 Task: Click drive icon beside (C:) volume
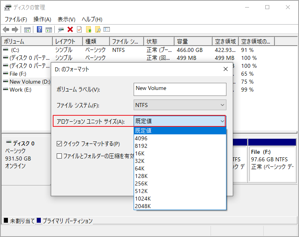(x=6, y=50)
